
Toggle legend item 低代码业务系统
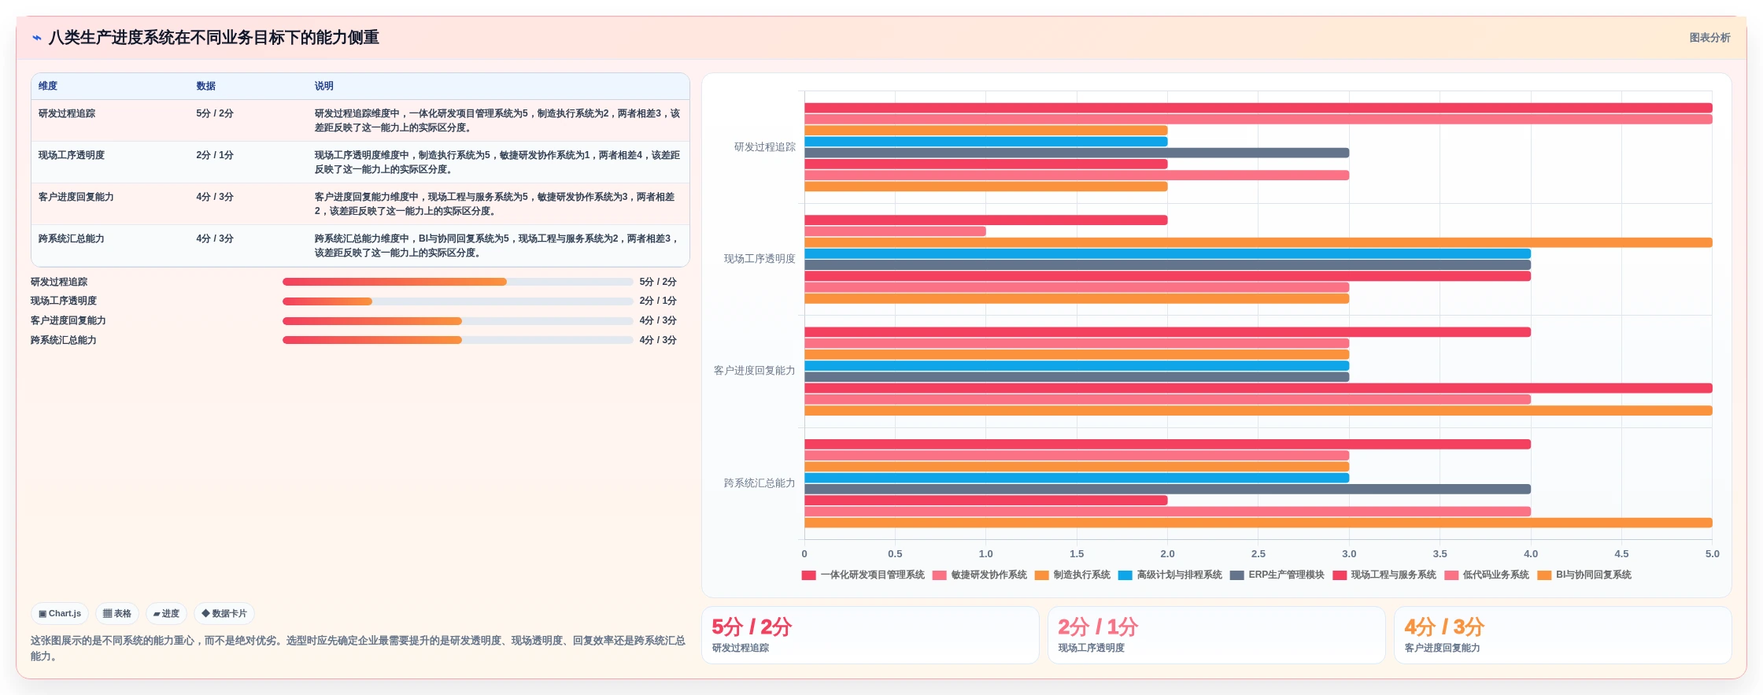[x=1487, y=575]
